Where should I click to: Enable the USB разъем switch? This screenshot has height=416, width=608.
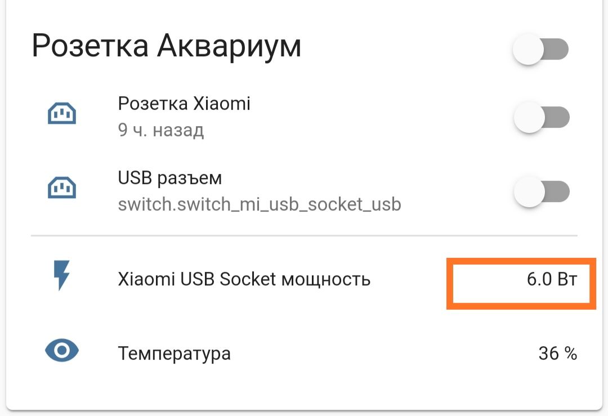tap(542, 191)
